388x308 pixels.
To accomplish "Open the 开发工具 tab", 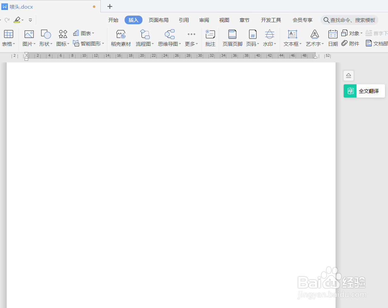I will point(271,20).
